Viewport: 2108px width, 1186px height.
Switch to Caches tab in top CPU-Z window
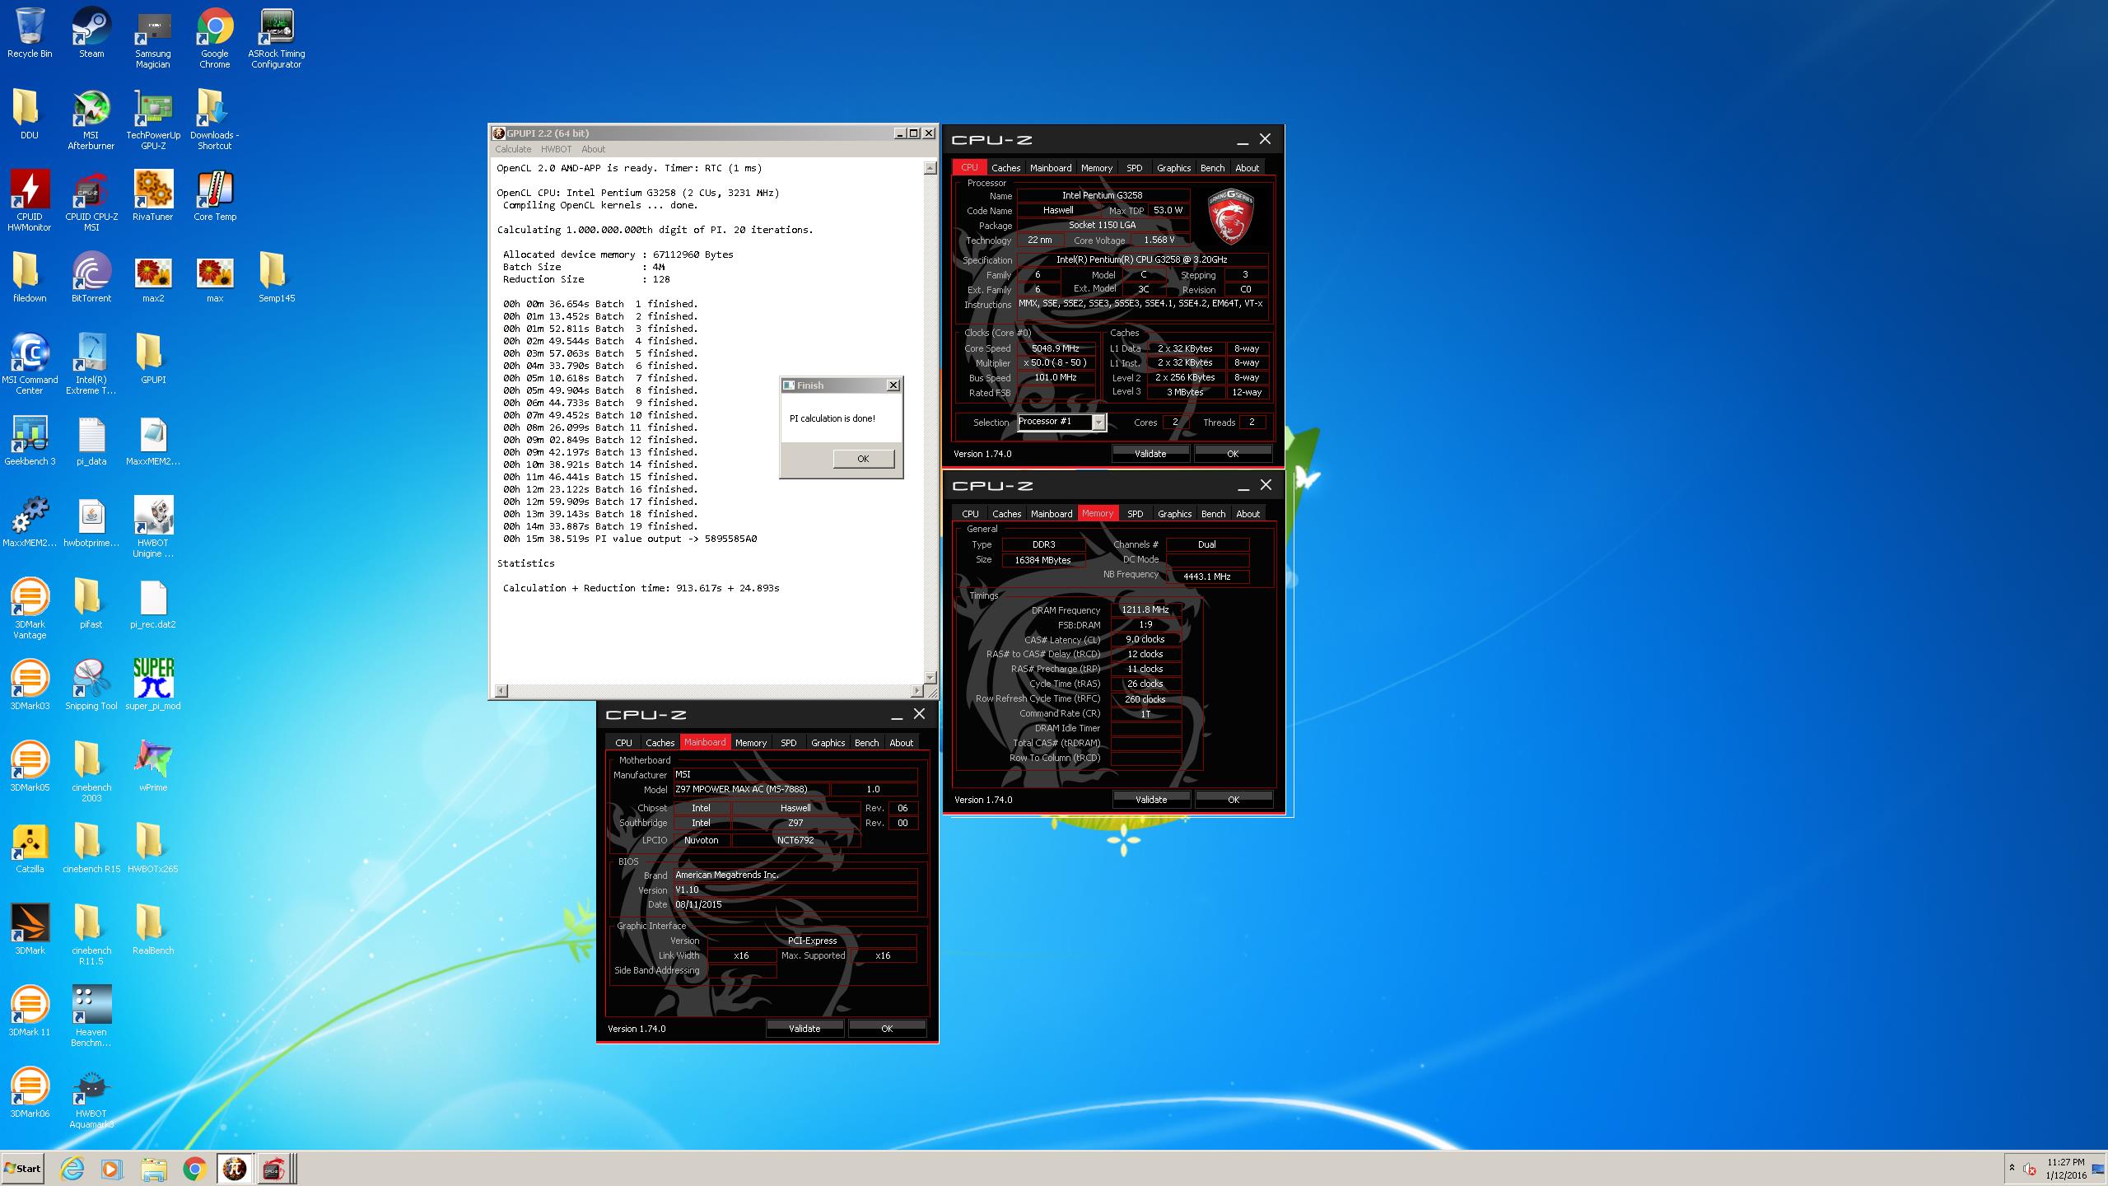click(1005, 167)
